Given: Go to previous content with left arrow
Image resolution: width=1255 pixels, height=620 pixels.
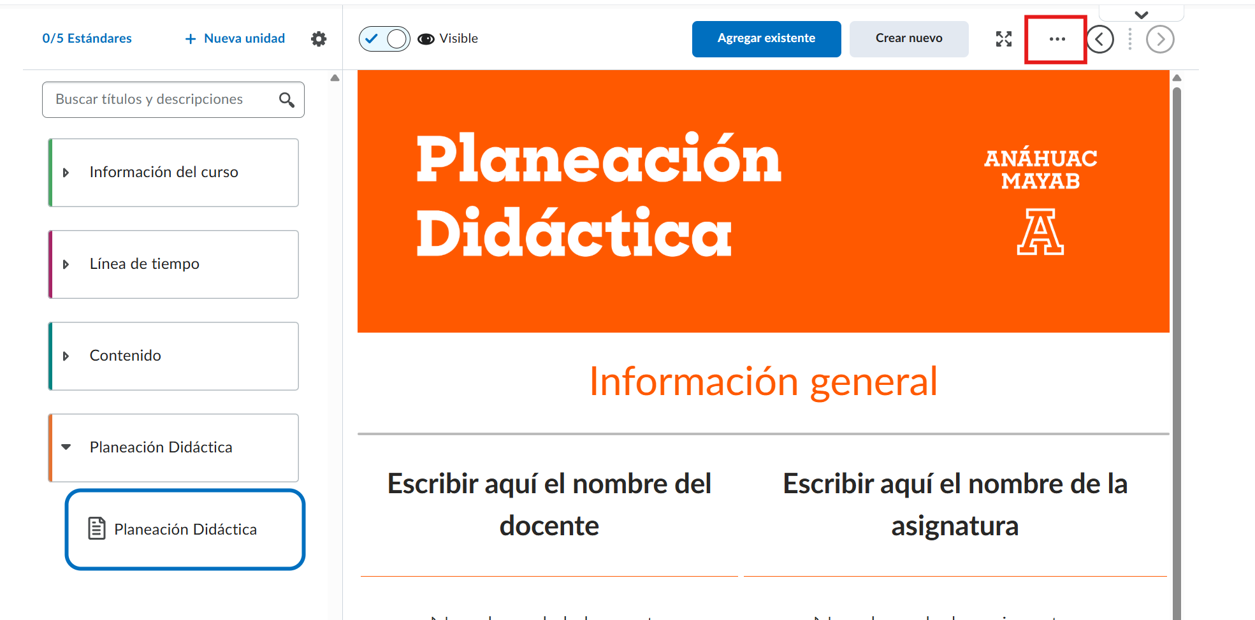Looking at the screenshot, I should 1099,40.
